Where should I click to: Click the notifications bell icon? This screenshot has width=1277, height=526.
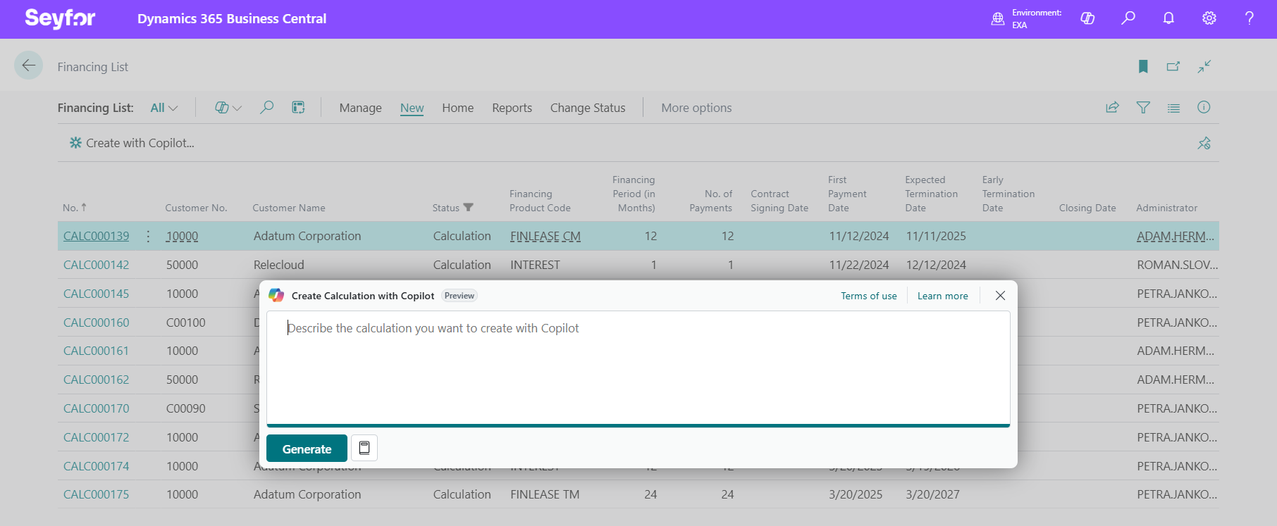pyautogui.click(x=1168, y=18)
